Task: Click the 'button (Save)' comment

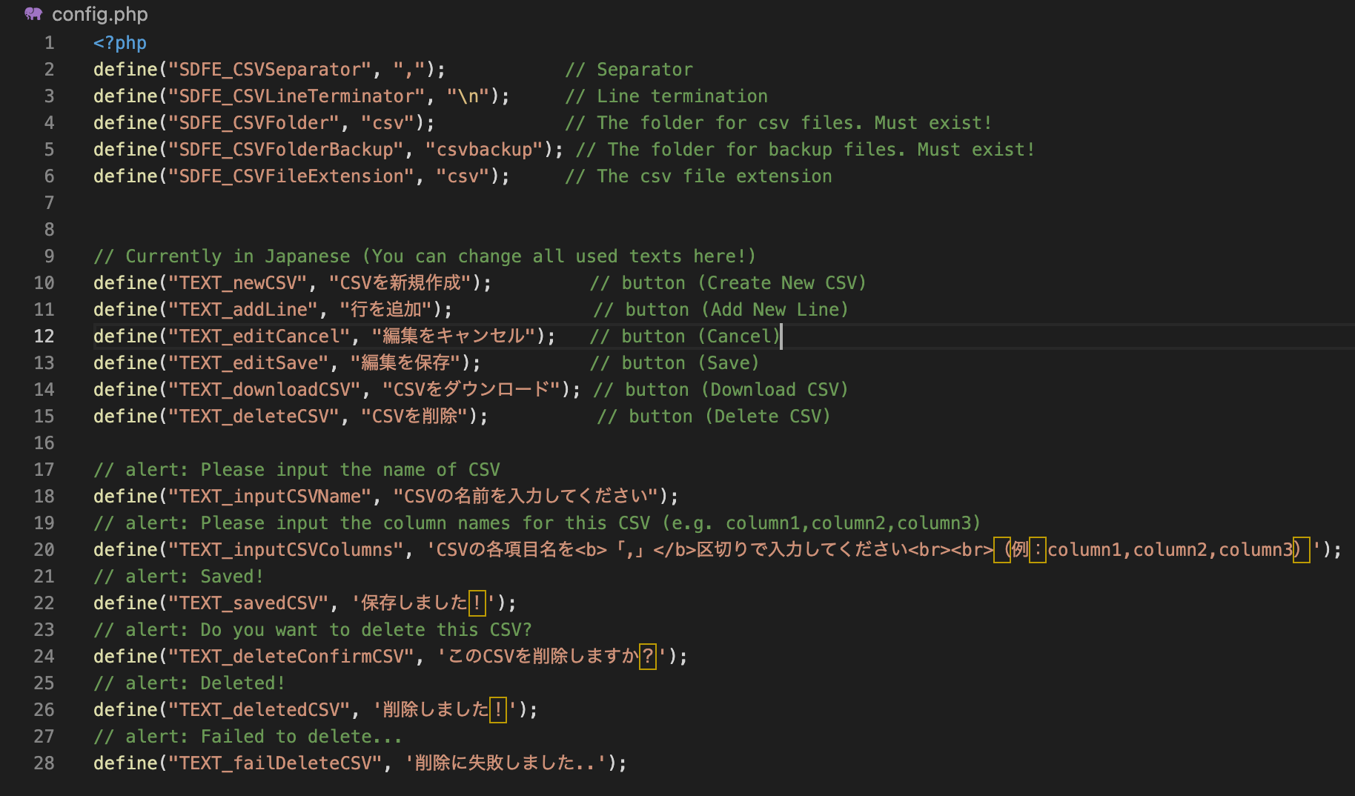Action: point(675,363)
